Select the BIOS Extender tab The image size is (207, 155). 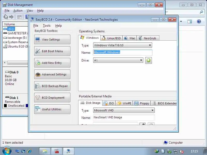164,103
